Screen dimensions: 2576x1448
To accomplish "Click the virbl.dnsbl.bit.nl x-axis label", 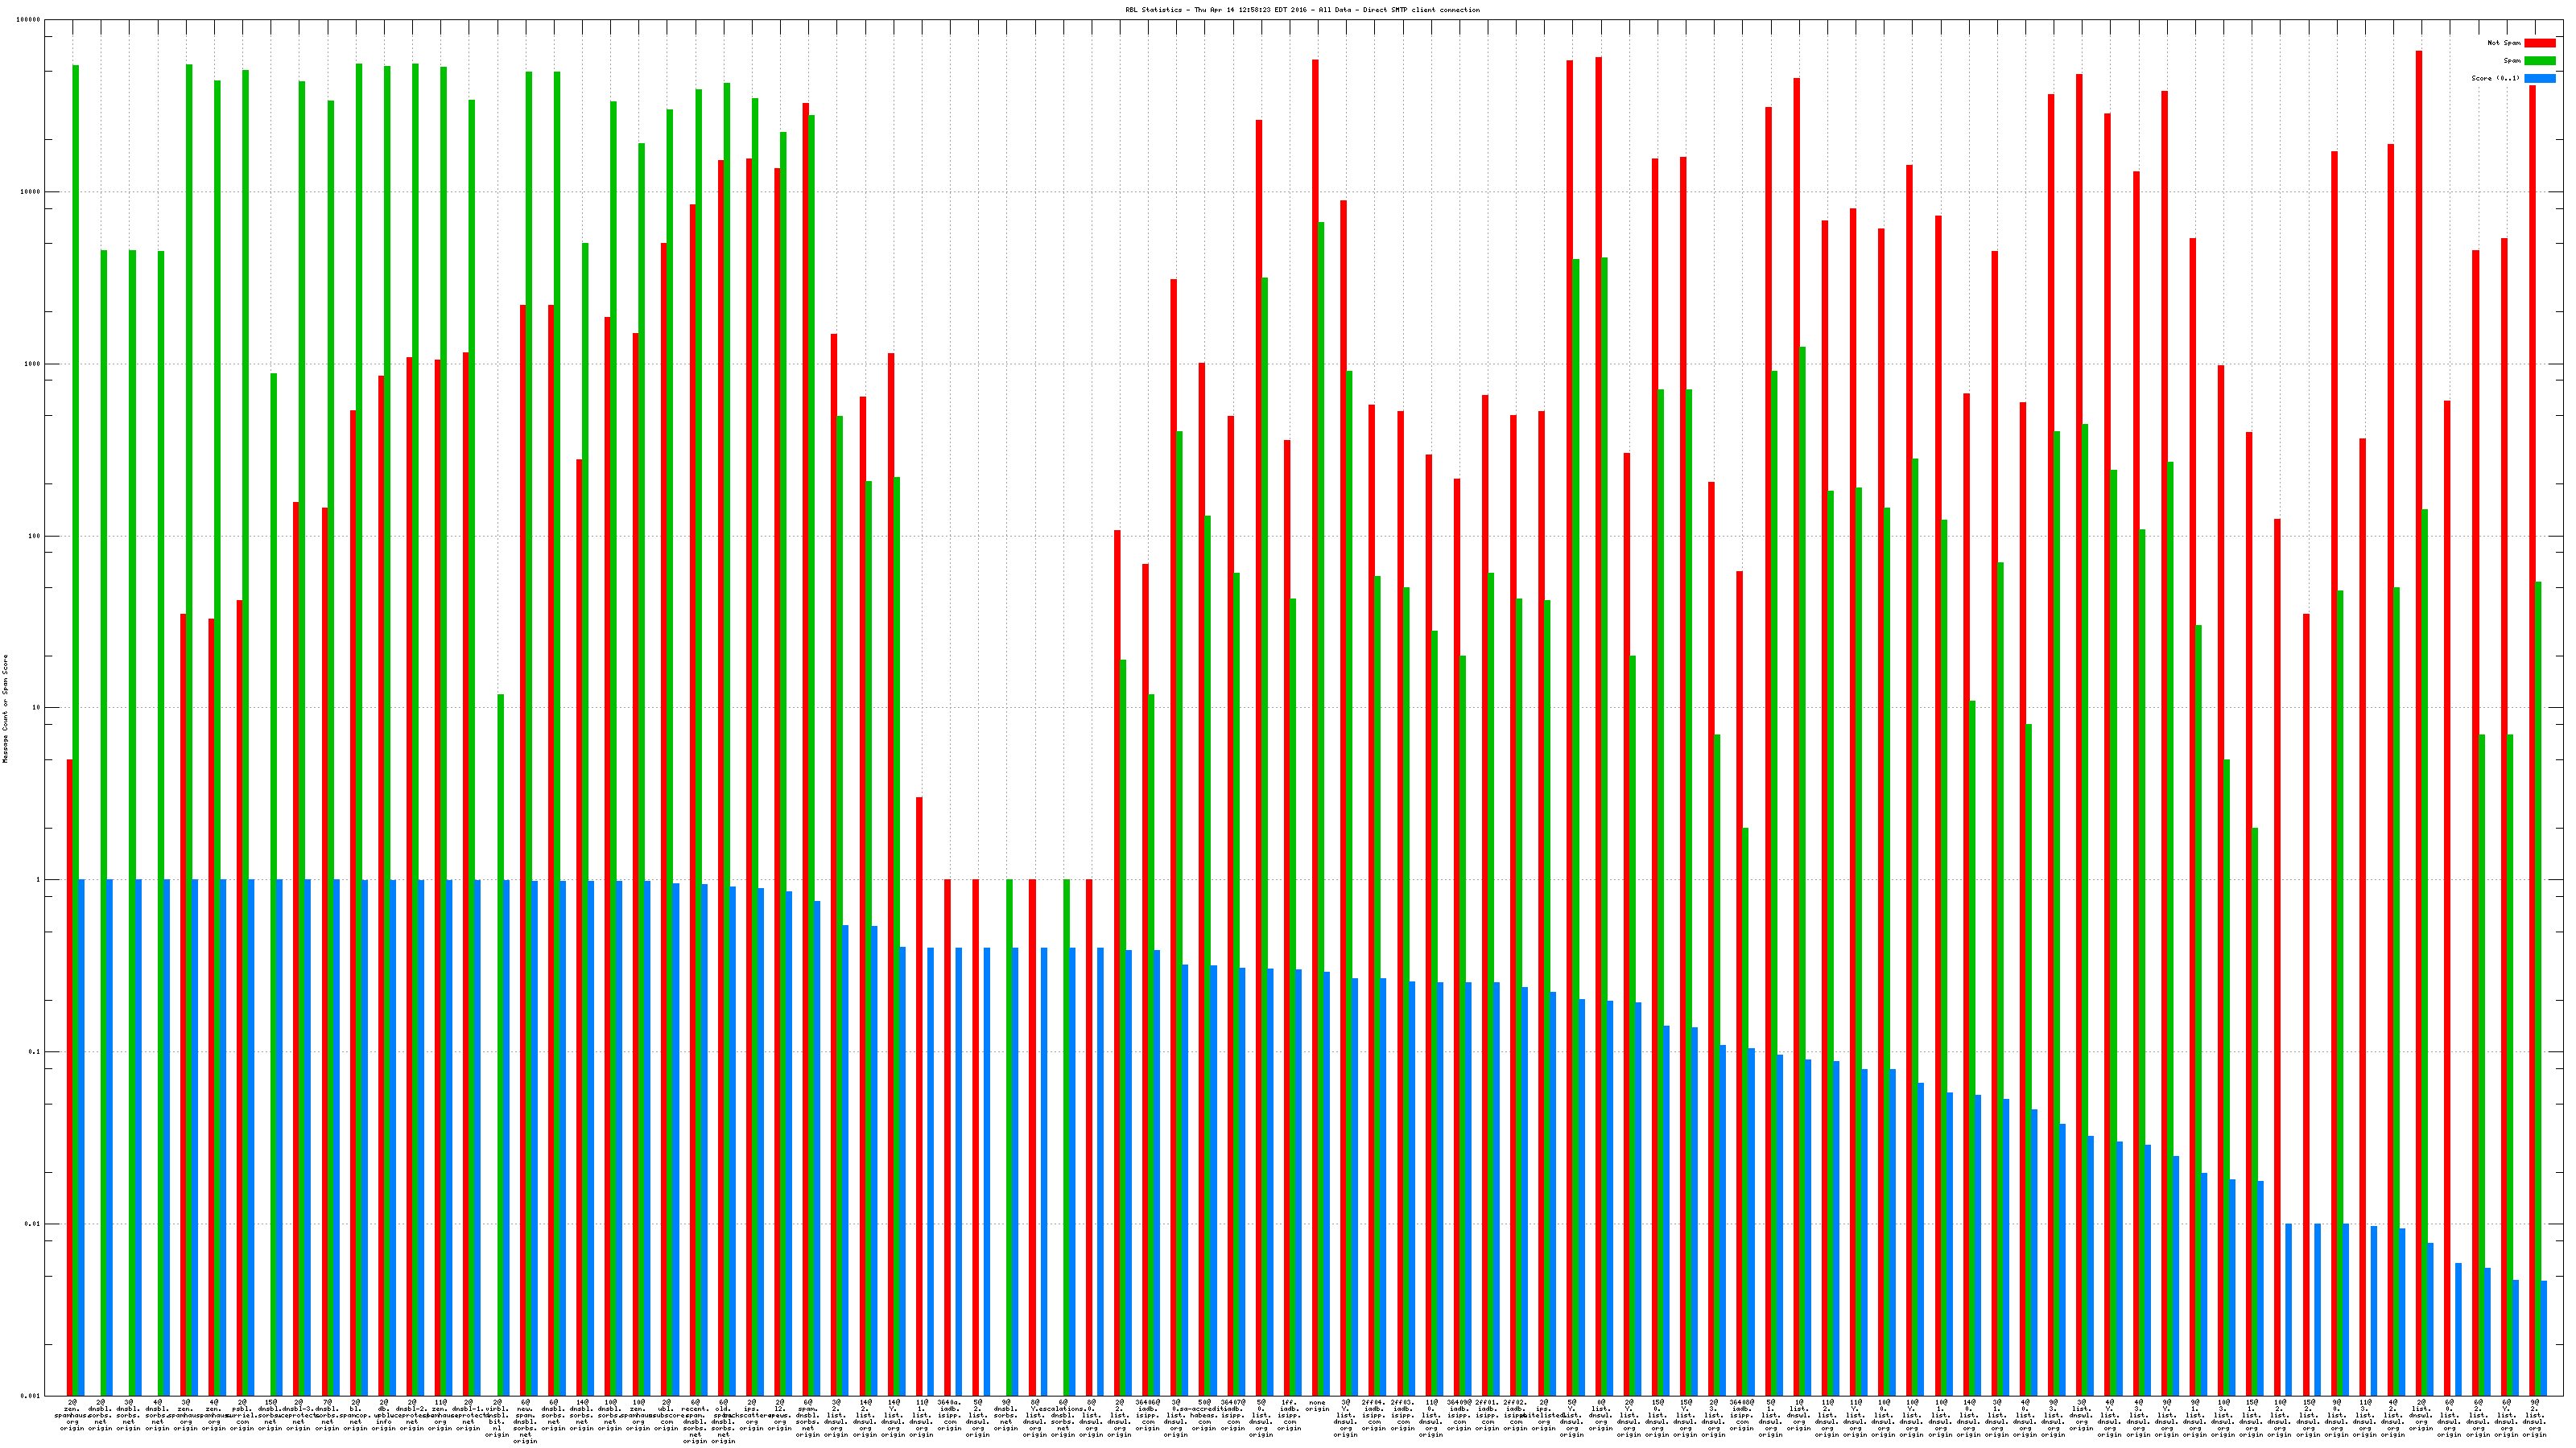I will (x=497, y=1418).
